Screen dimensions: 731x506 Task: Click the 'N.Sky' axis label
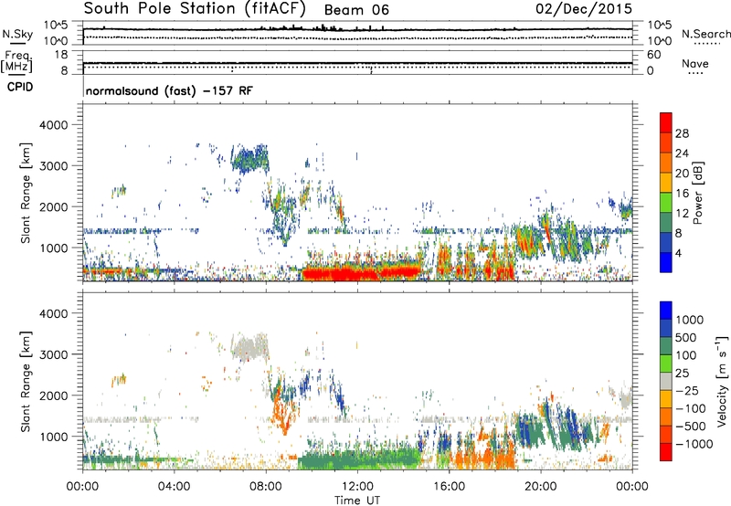click(17, 34)
